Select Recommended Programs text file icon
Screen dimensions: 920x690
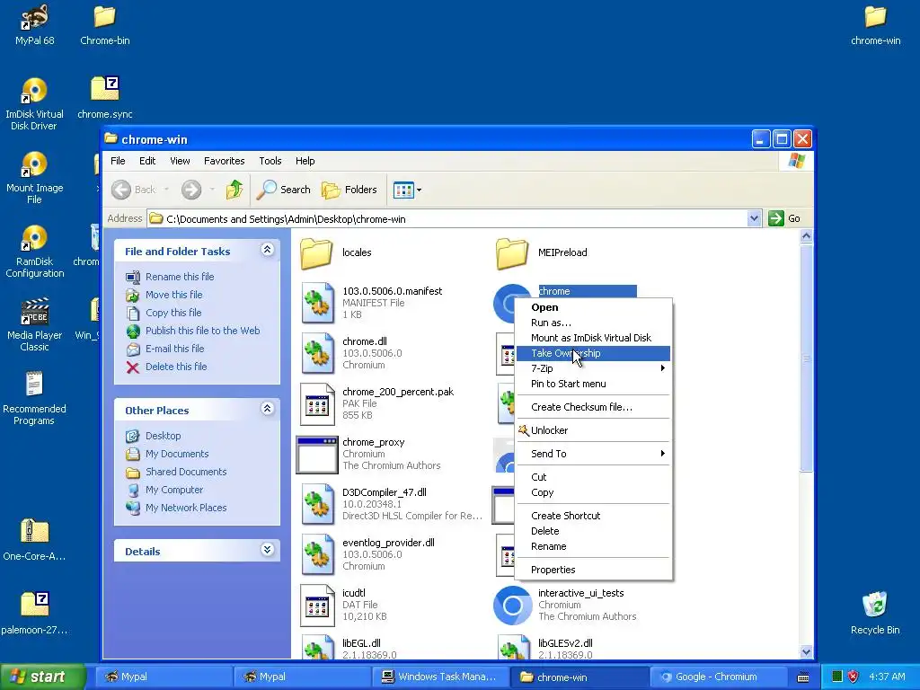(x=35, y=398)
